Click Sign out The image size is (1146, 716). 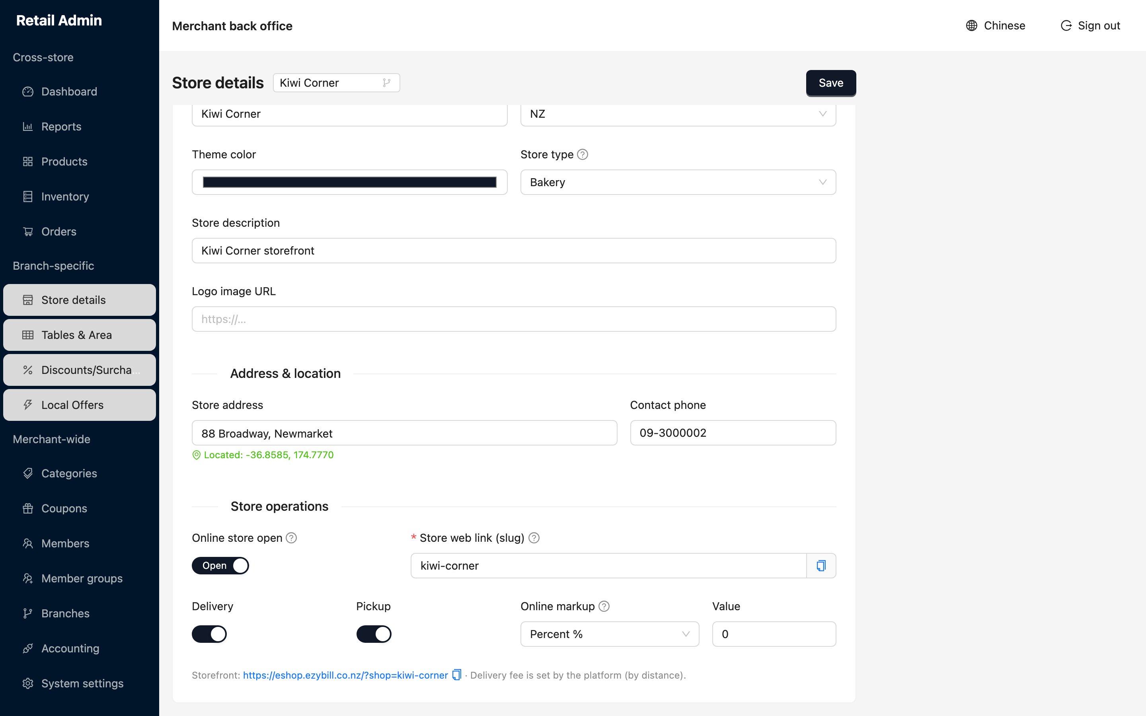coord(1090,25)
